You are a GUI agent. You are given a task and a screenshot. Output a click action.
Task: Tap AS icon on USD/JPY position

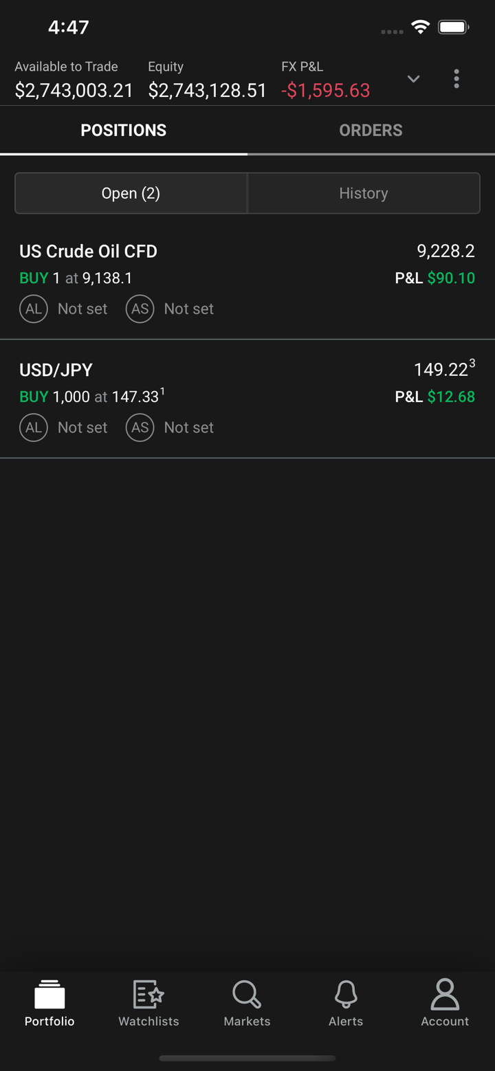coord(140,428)
